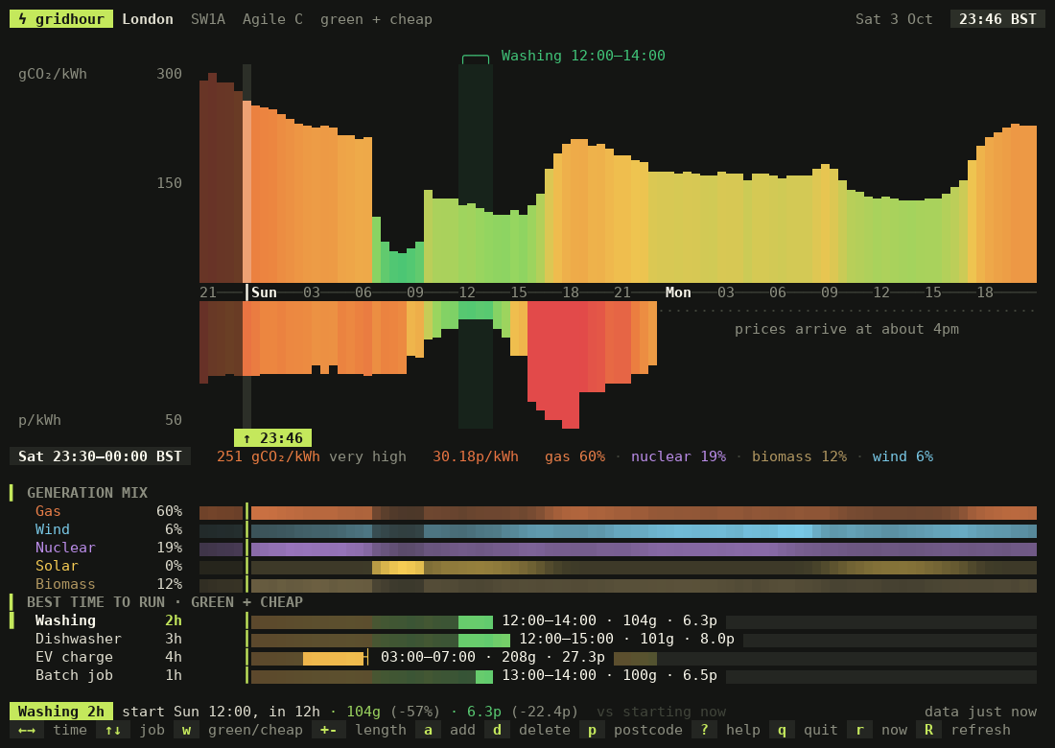Screen dimensions: 1055x748
Task: Click the 23:46 BST clock badge
Action: pos(997,19)
